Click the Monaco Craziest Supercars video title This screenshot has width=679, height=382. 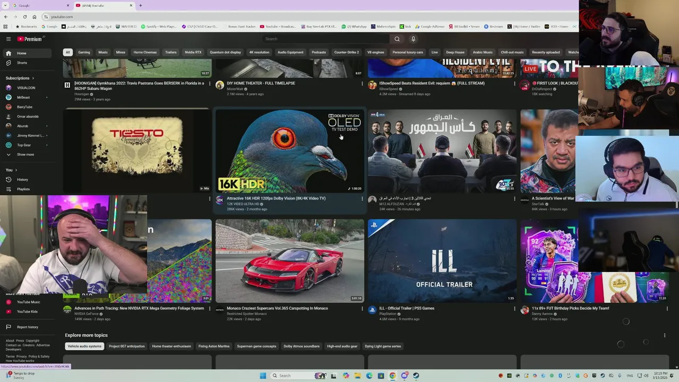tap(277, 308)
